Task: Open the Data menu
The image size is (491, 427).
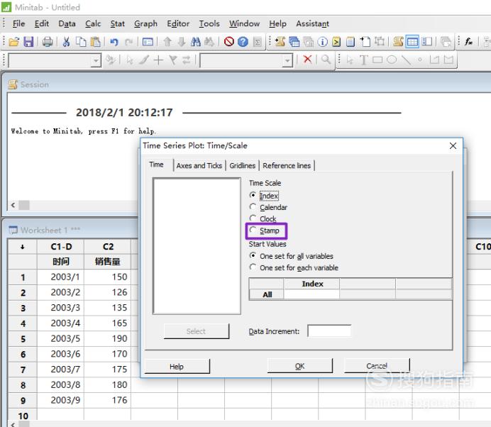Action: tap(67, 23)
